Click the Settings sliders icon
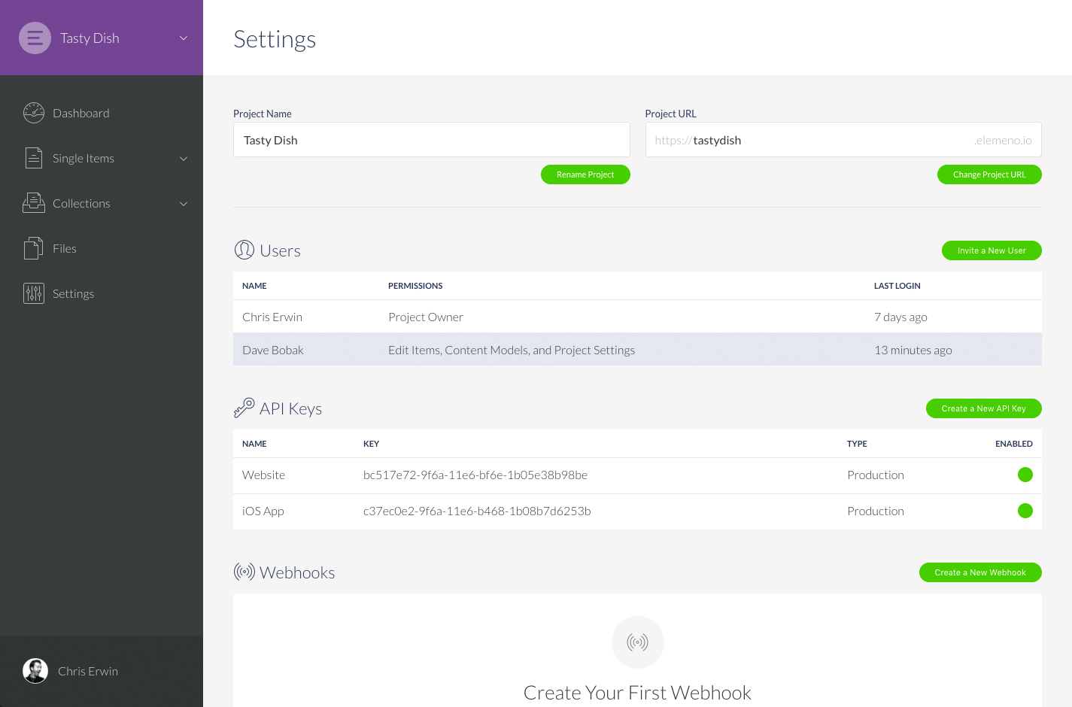1072x707 pixels. 34,293
